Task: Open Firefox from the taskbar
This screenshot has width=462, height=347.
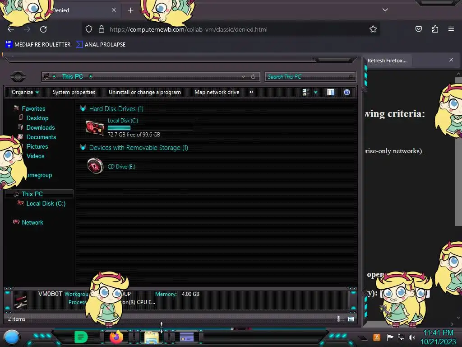Action: (x=116, y=337)
